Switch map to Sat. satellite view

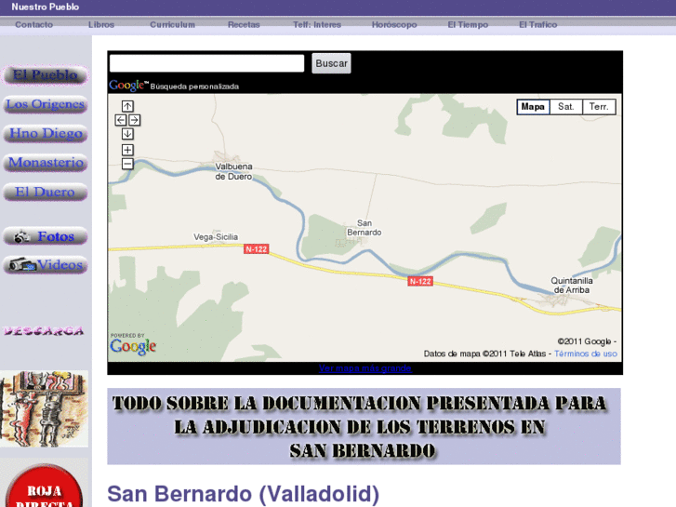tap(566, 107)
